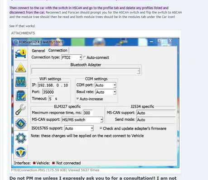Click the J2534 specific group label
The image size is (208, 180).
pyautogui.click(x=142, y=107)
